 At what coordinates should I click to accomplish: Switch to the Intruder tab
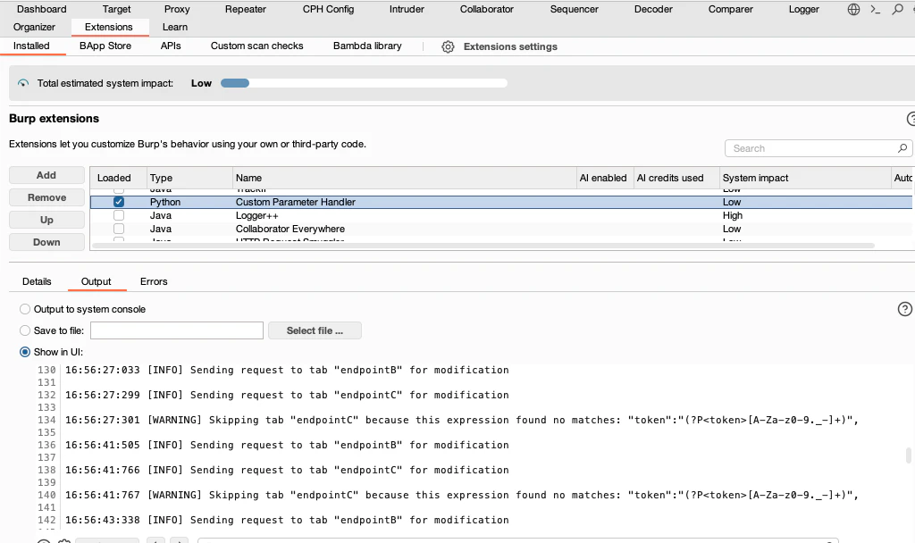click(407, 9)
